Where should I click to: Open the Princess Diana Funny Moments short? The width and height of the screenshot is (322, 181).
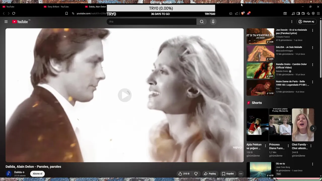(x=280, y=125)
